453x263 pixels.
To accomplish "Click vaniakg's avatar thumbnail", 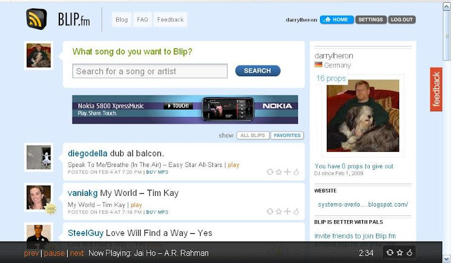I will point(39,198).
